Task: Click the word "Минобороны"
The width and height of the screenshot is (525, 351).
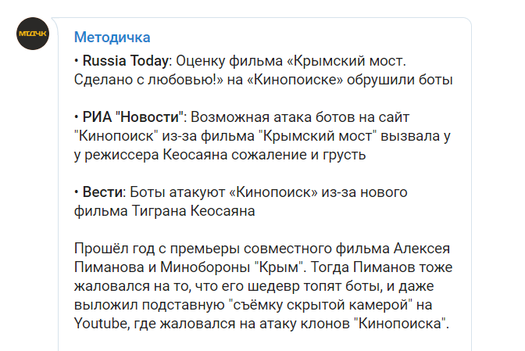Action: point(205,267)
